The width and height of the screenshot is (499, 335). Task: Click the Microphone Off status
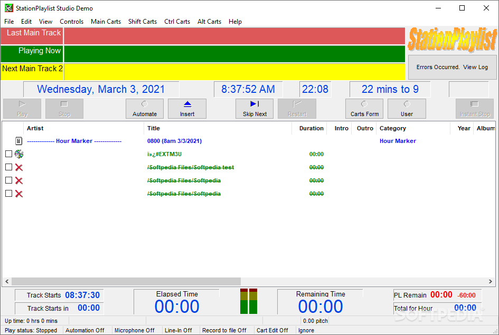pyautogui.click(x=134, y=330)
